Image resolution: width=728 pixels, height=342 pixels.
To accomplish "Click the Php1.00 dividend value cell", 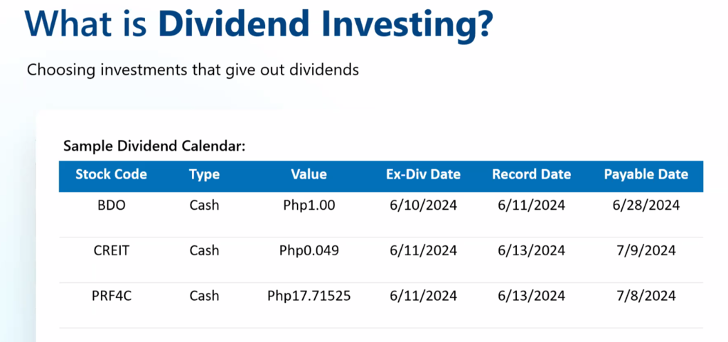I will click(309, 205).
